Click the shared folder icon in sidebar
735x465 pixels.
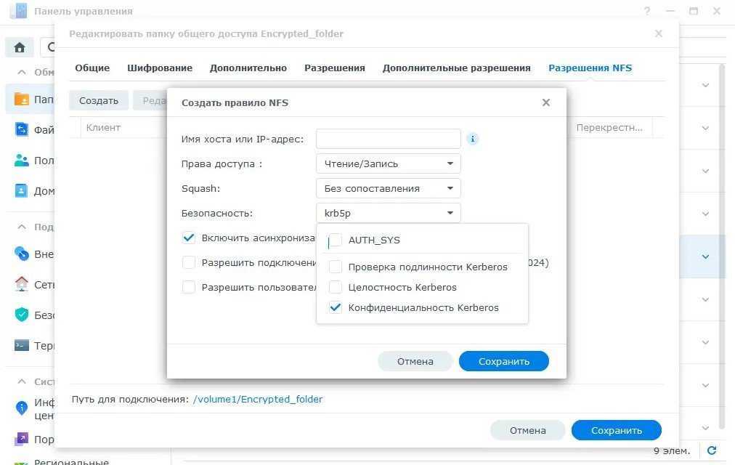(21, 100)
